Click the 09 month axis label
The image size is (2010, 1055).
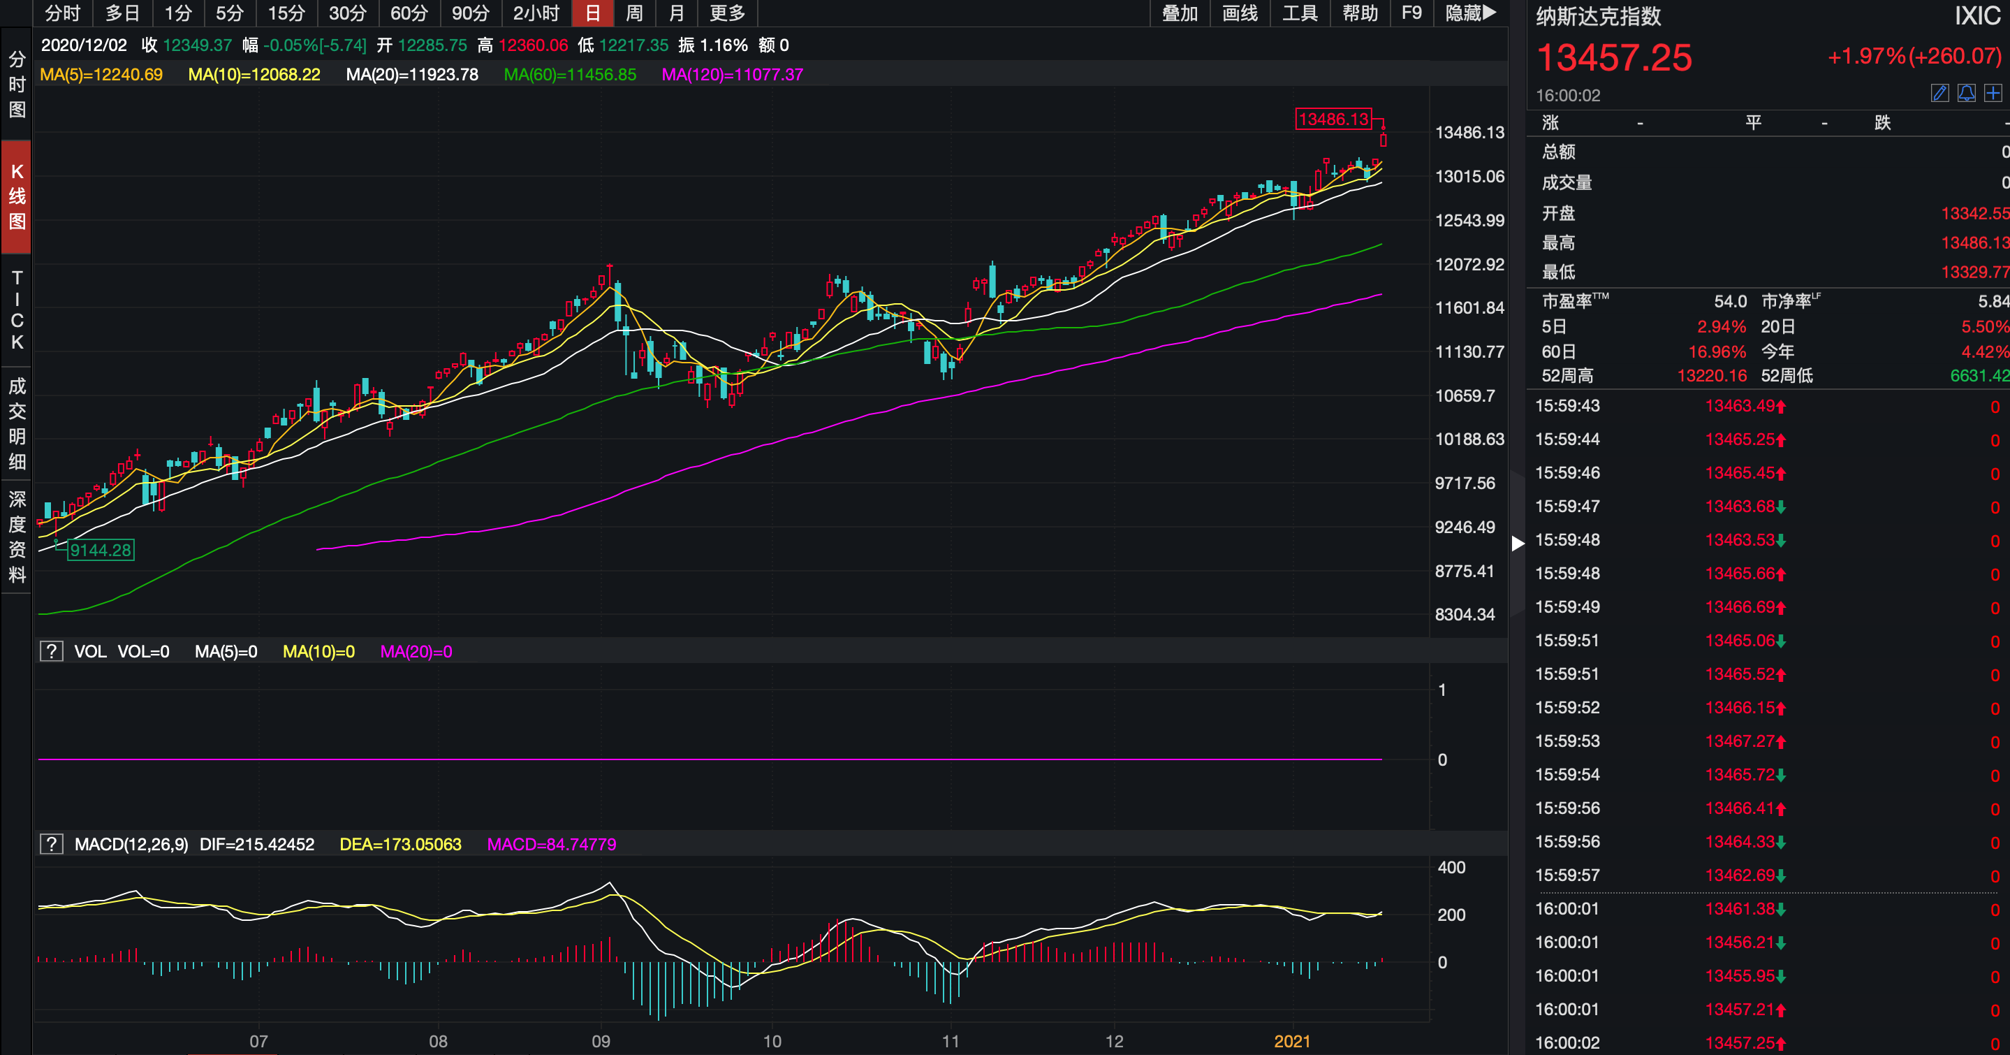coord(601,1041)
